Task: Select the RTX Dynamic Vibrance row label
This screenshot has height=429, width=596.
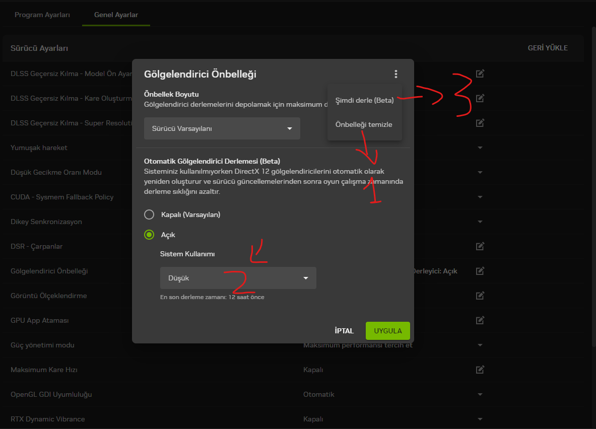Action: coord(47,419)
